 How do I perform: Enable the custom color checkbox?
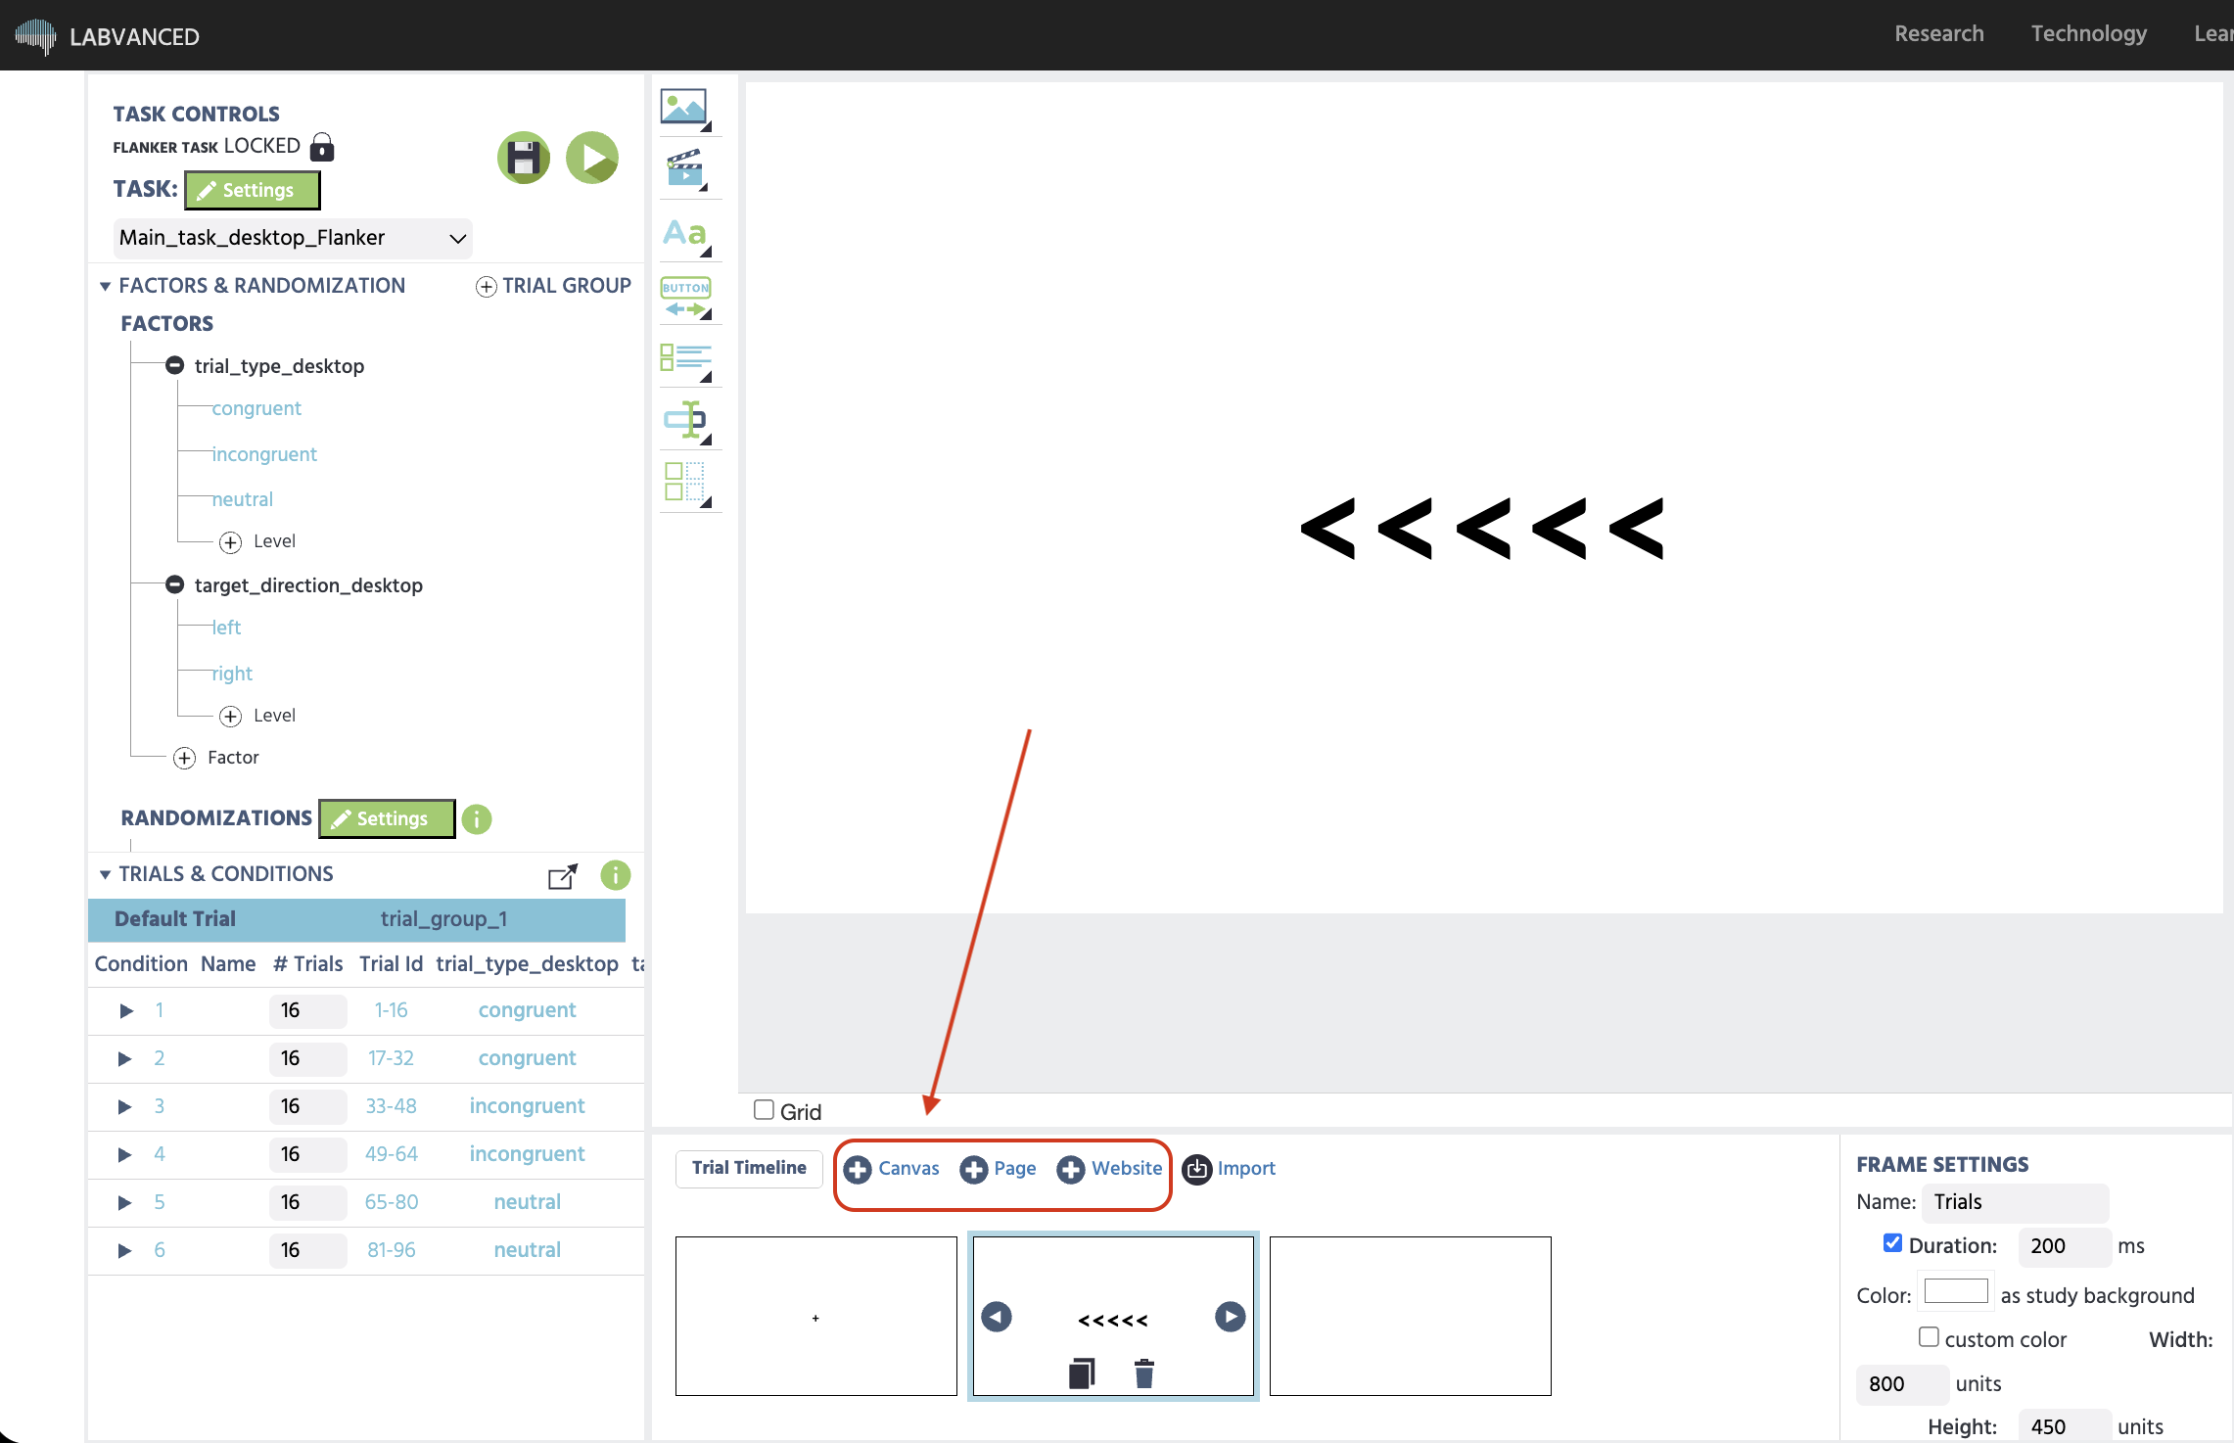coord(1929,1337)
